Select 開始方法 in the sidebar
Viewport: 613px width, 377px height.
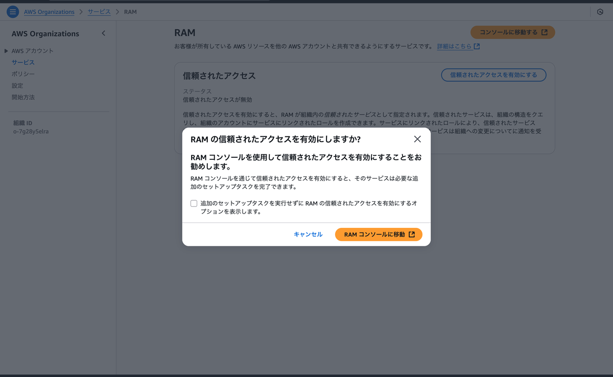pos(23,97)
